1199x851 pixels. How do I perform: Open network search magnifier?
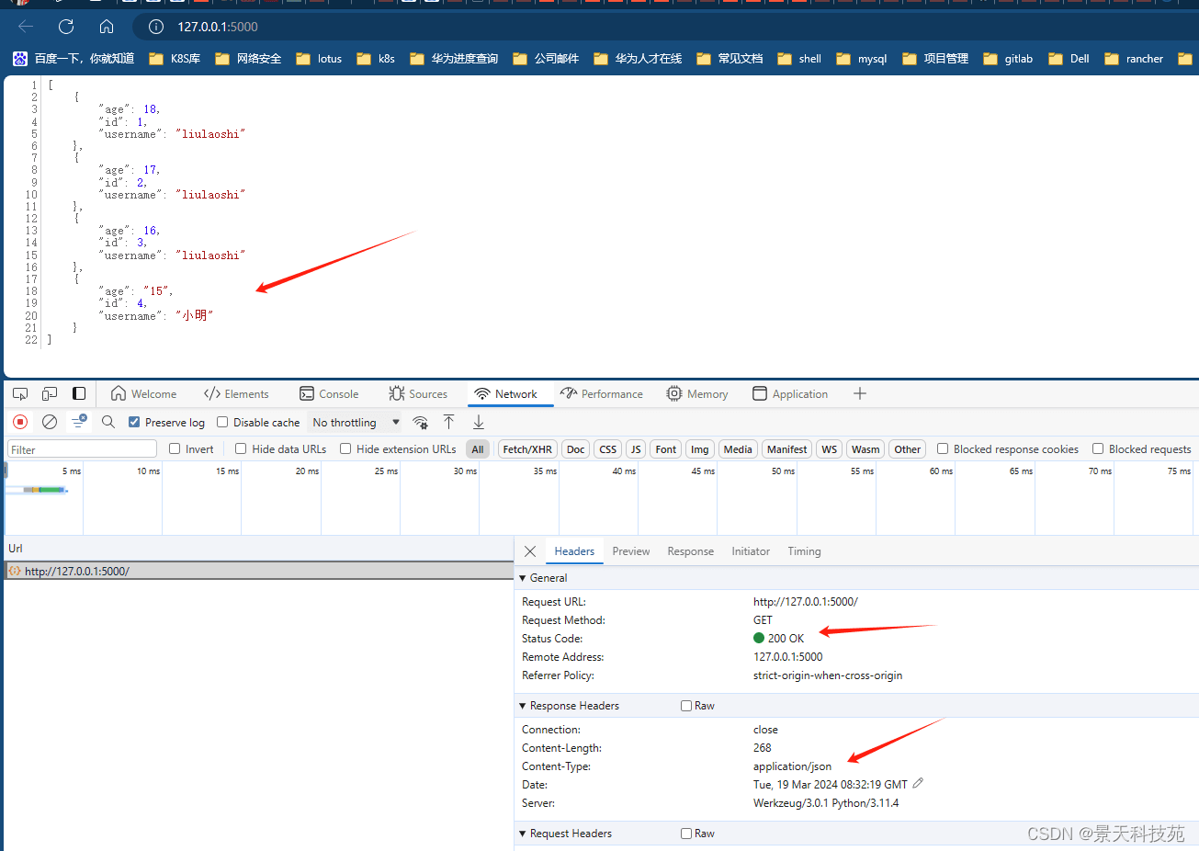[108, 422]
